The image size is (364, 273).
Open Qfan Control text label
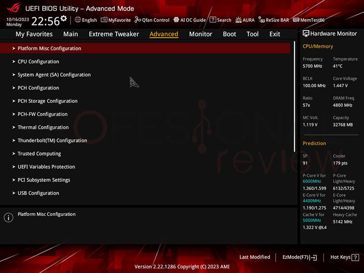pyautogui.click(x=156, y=20)
